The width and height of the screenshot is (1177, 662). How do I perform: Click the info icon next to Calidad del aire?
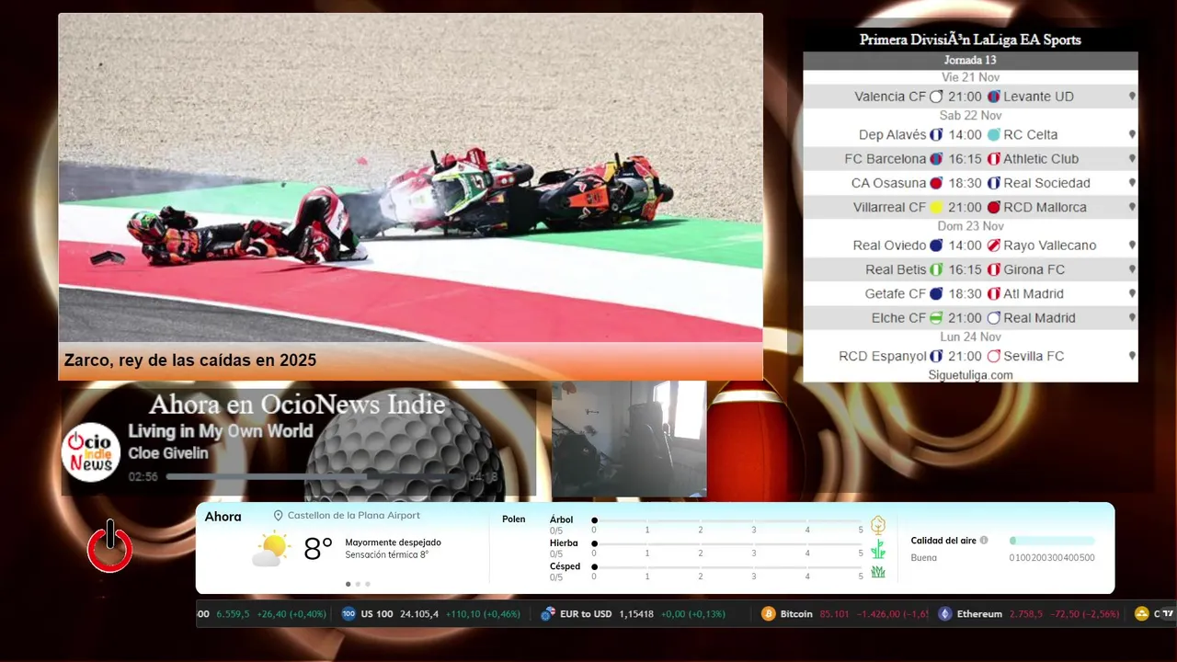click(984, 541)
